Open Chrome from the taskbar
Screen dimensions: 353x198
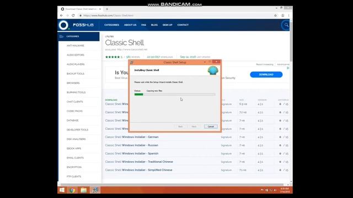pos(72,190)
